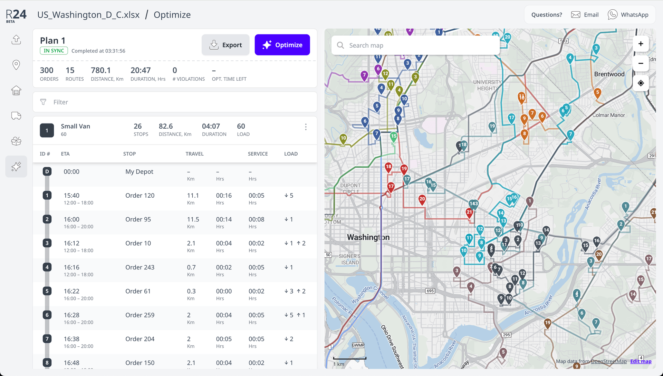Click the purple Optimize button
The height and width of the screenshot is (376, 663).
[x=282, y=45]
